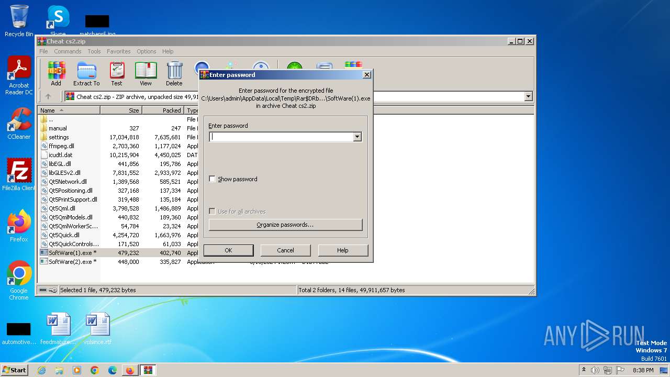The height and width of the screenshot is (377, 670).
Task: Open Firefox desktop shortcut
Action: [19, 226]
